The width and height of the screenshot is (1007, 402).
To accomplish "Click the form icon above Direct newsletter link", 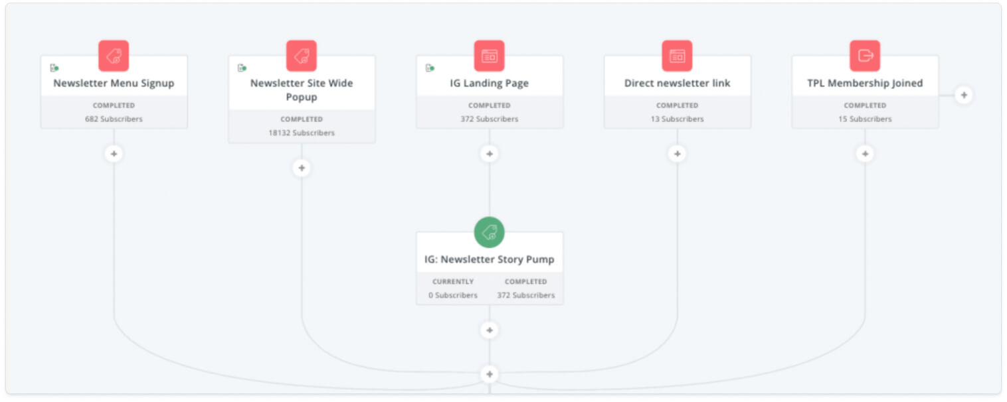I will click(678, 56).
